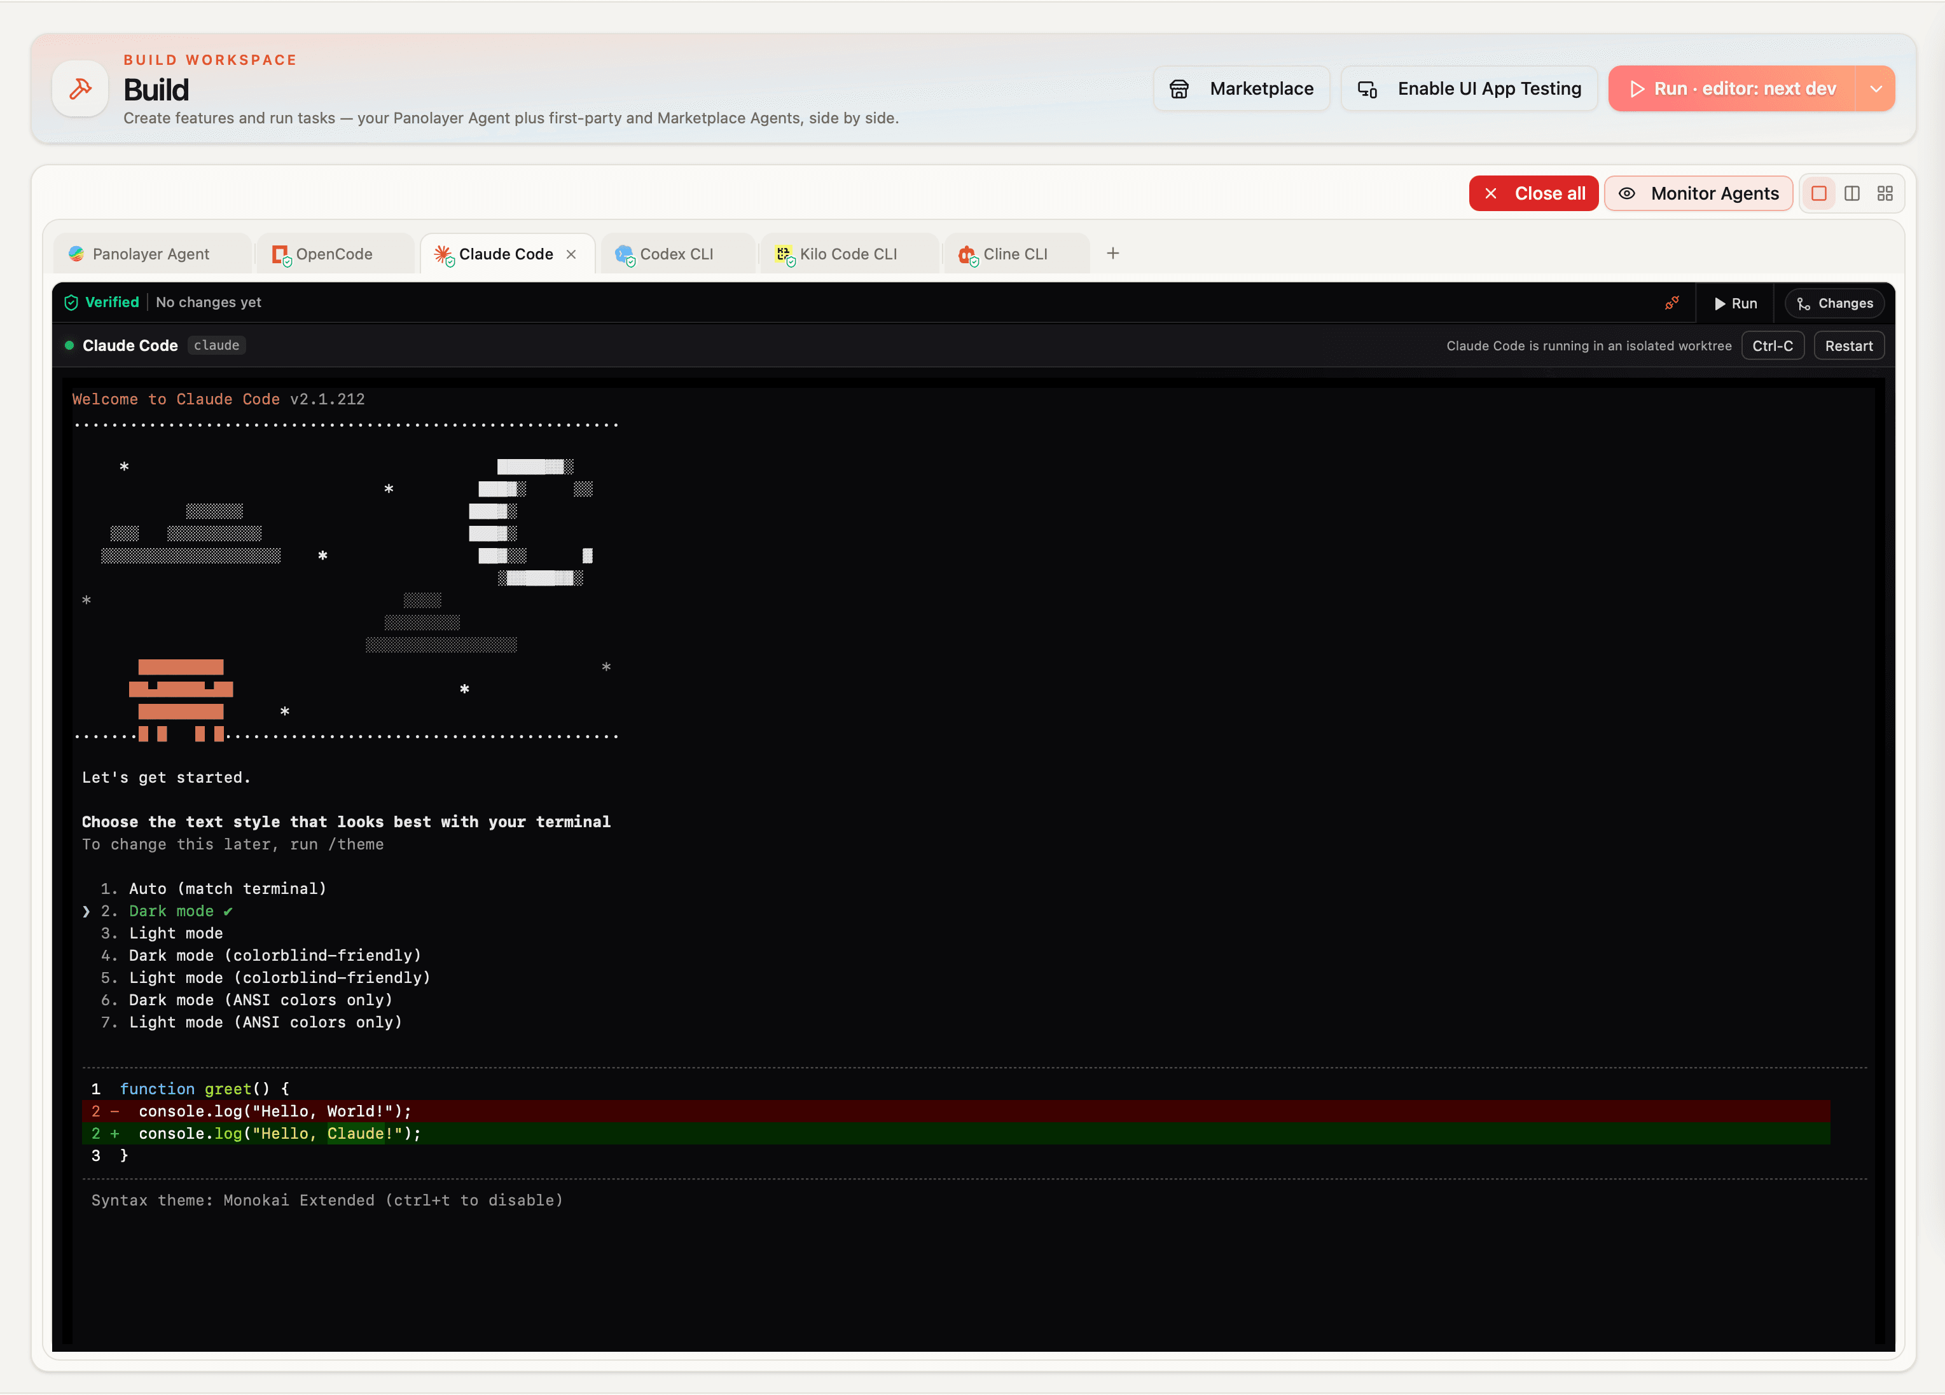The height and width of the screenshot is (1395, 1945).
Task: Click Run in the terminal toolbar
Action: [x=1735, y=303]
